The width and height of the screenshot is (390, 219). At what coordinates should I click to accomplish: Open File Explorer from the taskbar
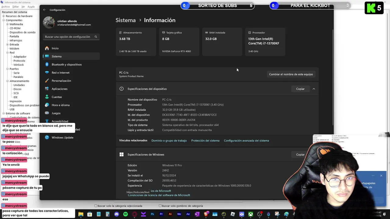(81, 214)
